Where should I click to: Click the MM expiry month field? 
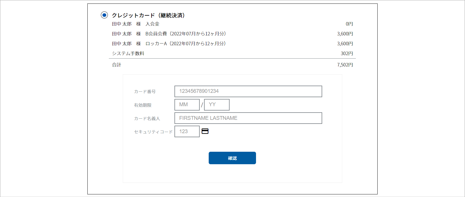coord(187,105)
